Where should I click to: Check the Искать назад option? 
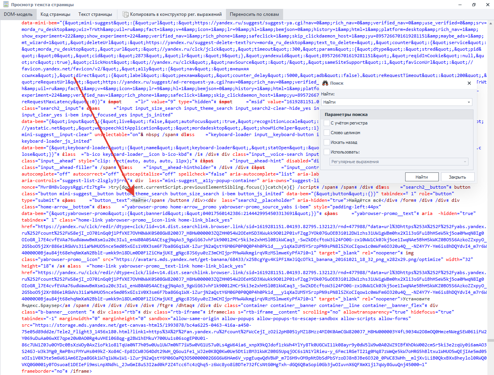click(x=327, y=142)
